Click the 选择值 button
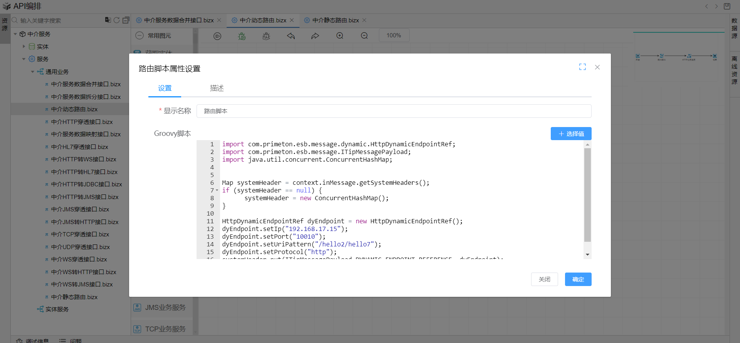The height and width of the screenshot is (343, 740). click(x=571, y=134)
